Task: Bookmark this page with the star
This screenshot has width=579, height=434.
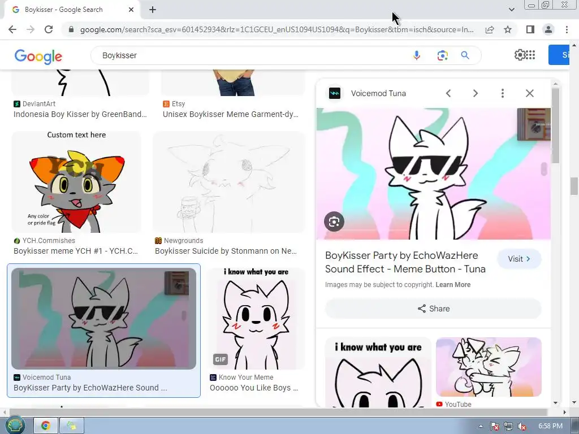Action: tap(508, 29)
